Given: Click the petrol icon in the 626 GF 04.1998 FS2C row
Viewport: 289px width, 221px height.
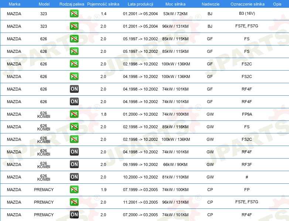Looking at the screenshot, I should [74, 76].
